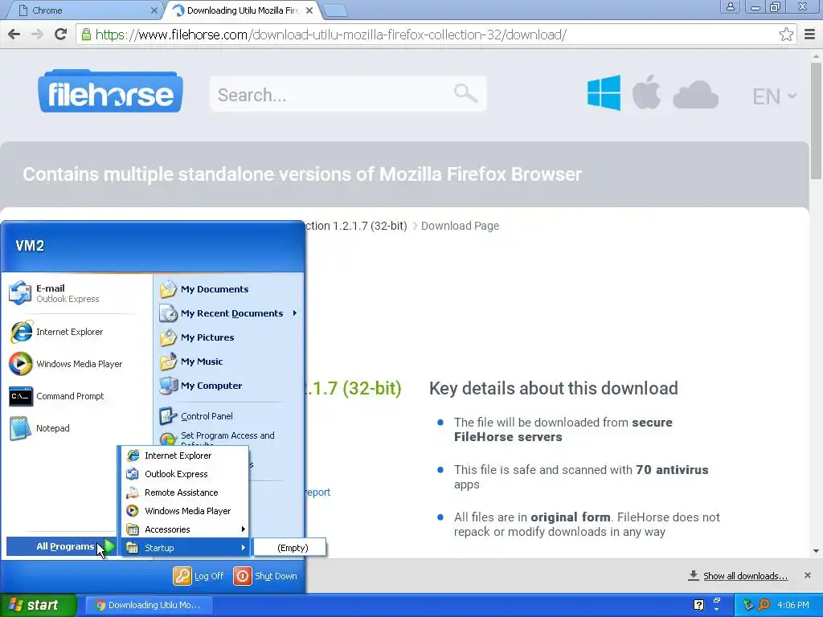Reload the page with refresh icon
This screenshot has height=617, width=823.
tap(60, 35)
